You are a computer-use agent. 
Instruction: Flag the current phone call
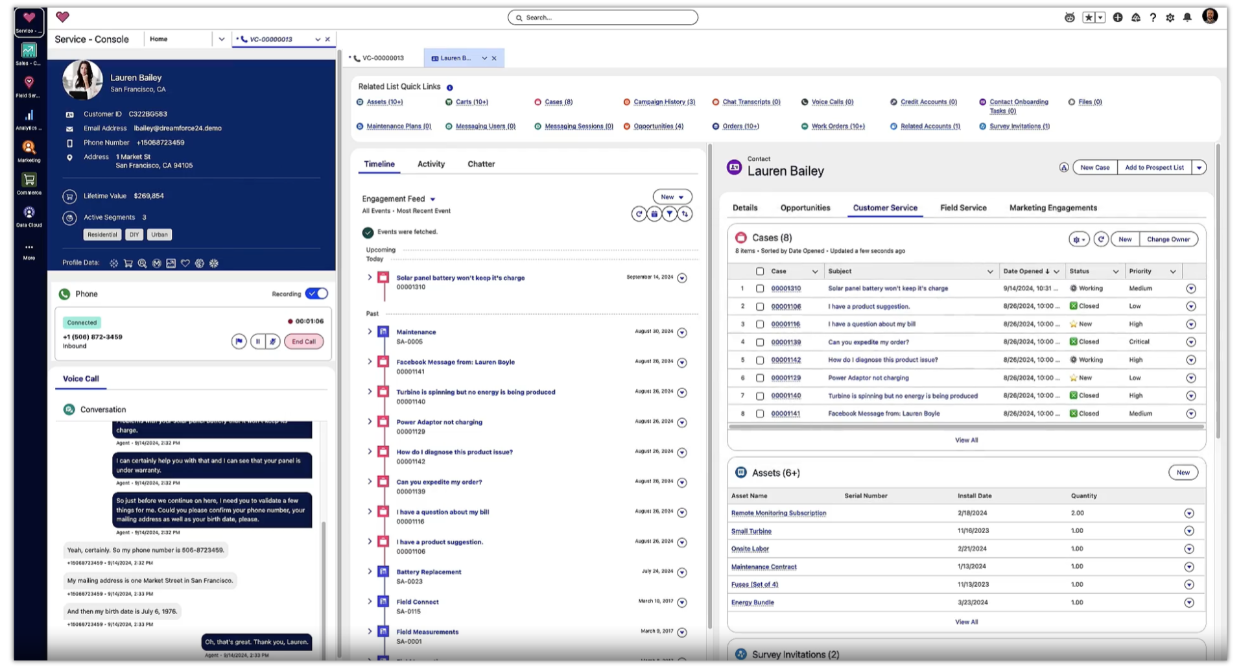coord(239,341)
